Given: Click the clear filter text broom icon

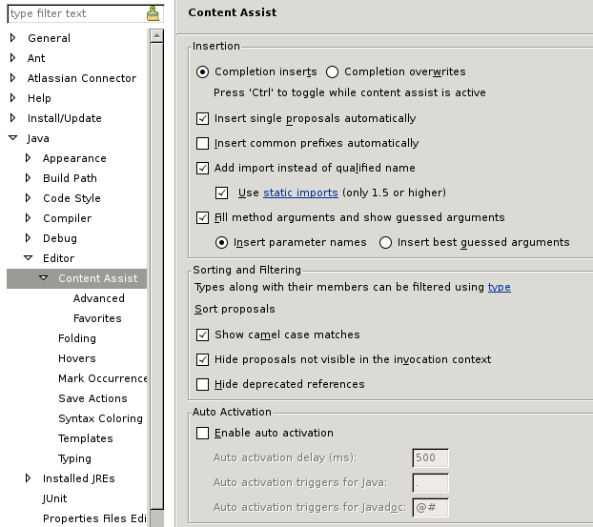Looking at the screenshot, I should [x=153, y=13].
